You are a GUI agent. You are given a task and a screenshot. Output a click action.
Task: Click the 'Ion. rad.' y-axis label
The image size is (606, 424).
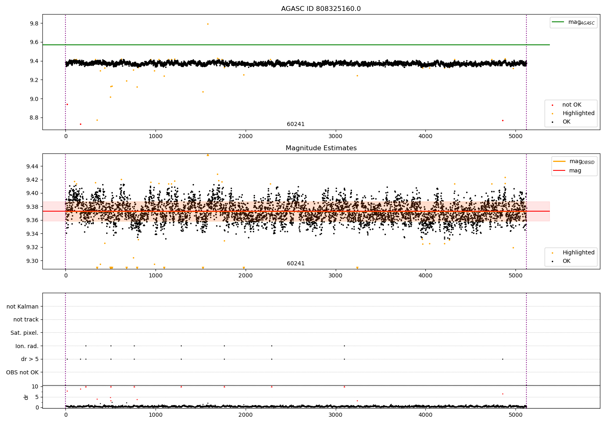[27, 346]
